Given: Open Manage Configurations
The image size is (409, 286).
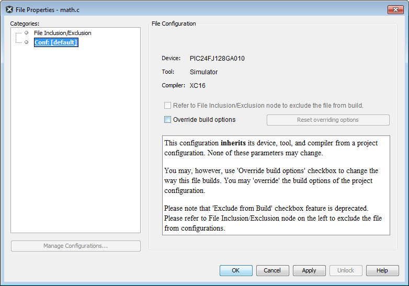Looking at the screenshot, I should [76, 246].
